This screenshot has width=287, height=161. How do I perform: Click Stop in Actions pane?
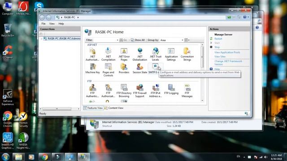point(217,47)
